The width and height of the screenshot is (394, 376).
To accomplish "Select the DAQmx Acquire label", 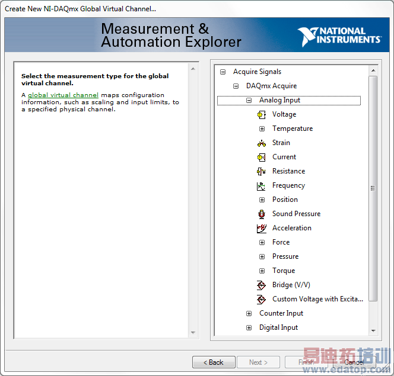I will [x=271, y=86].
